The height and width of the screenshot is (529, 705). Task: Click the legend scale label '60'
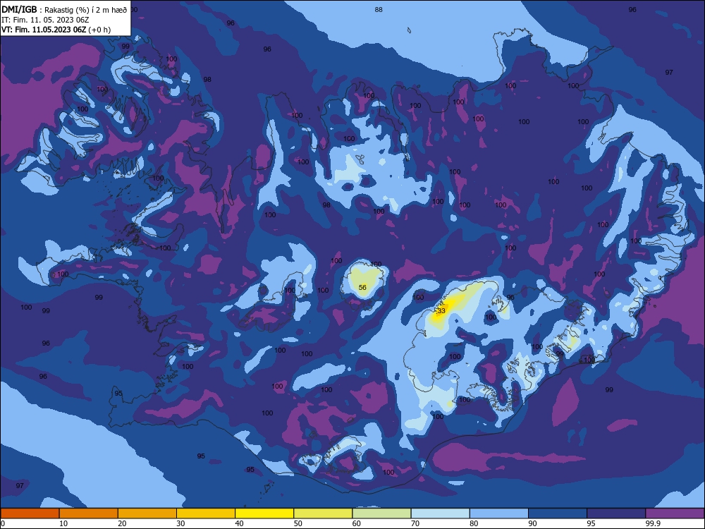[x=357, y=523]
